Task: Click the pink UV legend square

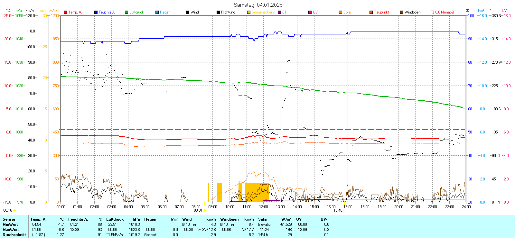Action: 310,12
